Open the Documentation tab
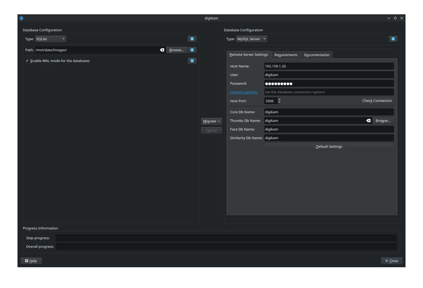This screenshot has width=423, height=288. 317,55
